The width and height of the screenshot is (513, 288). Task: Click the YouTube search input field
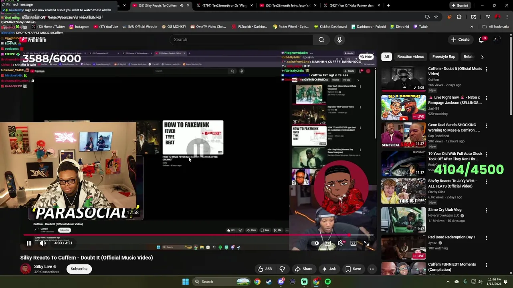tap(241, 40)
